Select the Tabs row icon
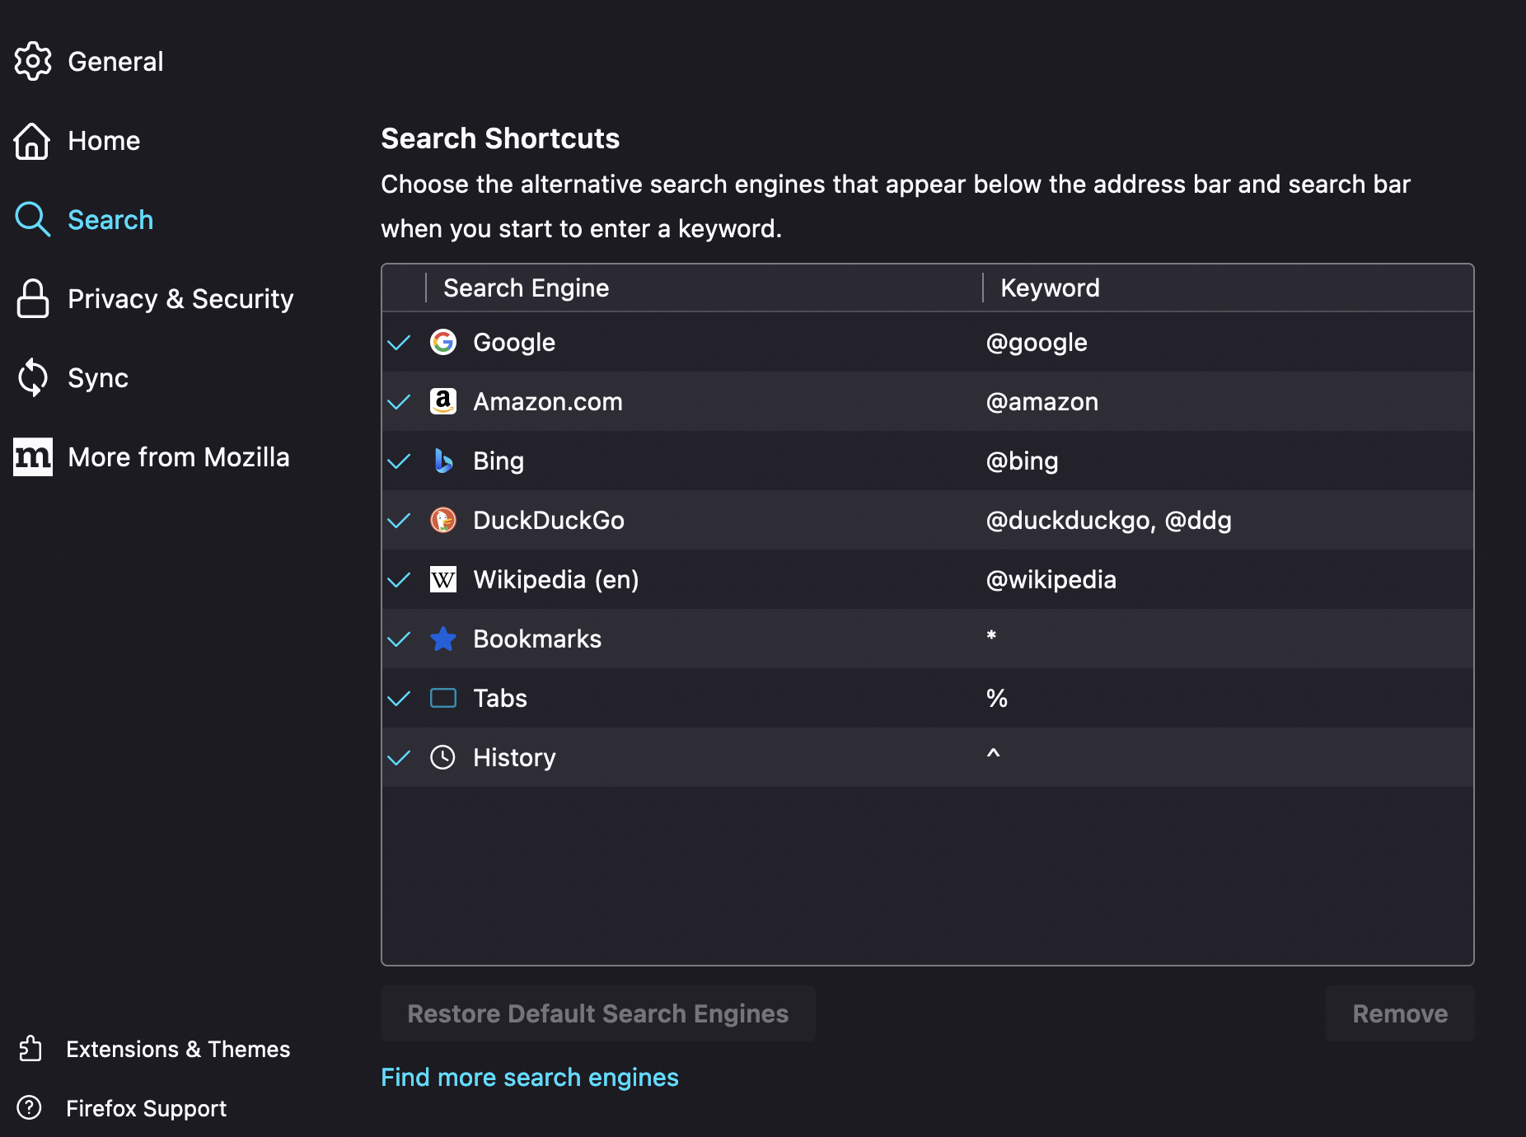The height and width of the screenshot is (1137, 1526). click(x=443, y=698)
